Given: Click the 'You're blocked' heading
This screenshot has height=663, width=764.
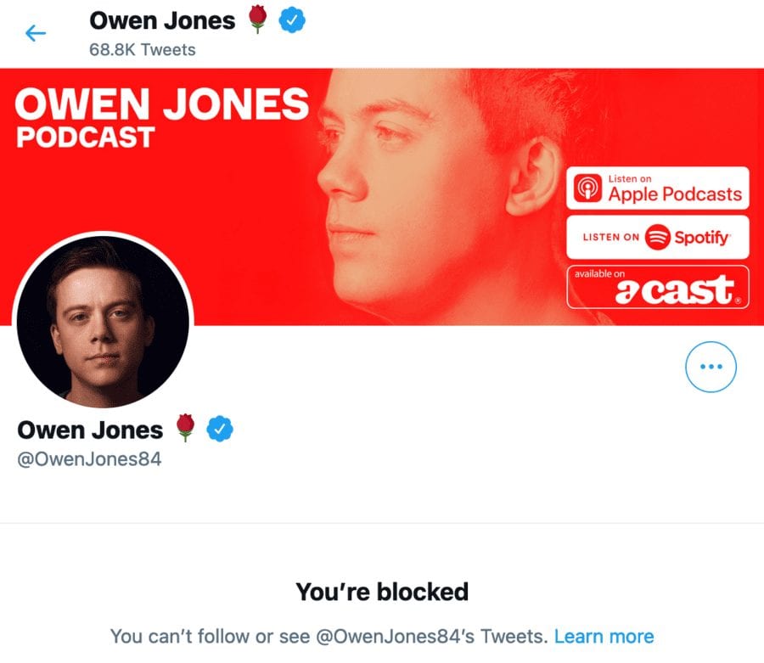Looking at the screenshot, I should (x=381, y=591).
